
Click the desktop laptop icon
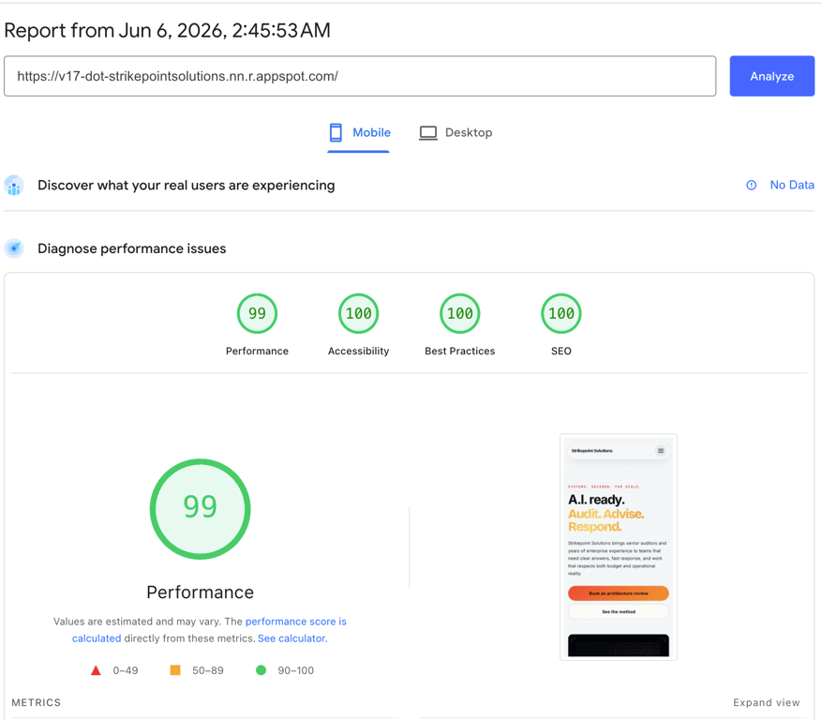coord(428,133)
